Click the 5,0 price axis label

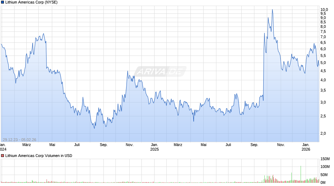click(x=323, y=63)
